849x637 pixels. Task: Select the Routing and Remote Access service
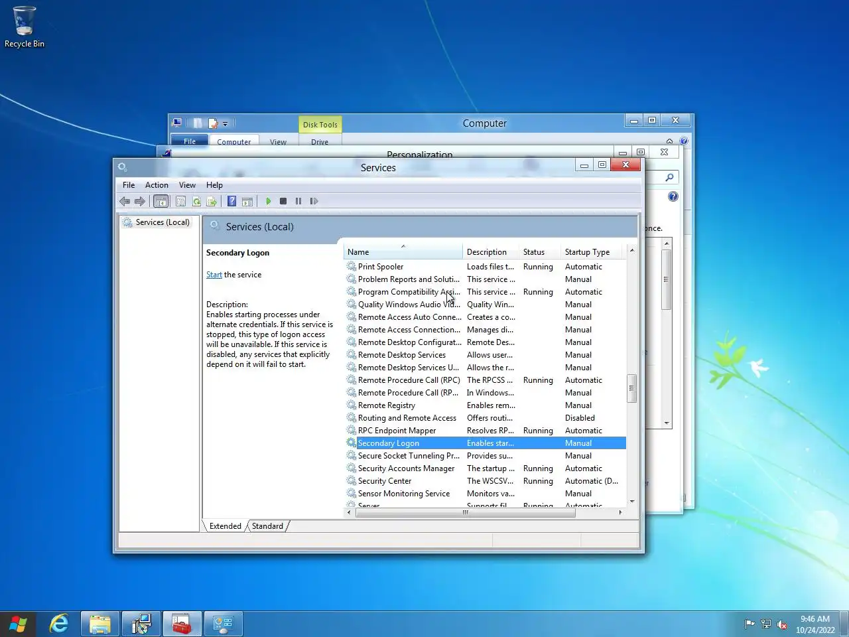pos(485,418)
